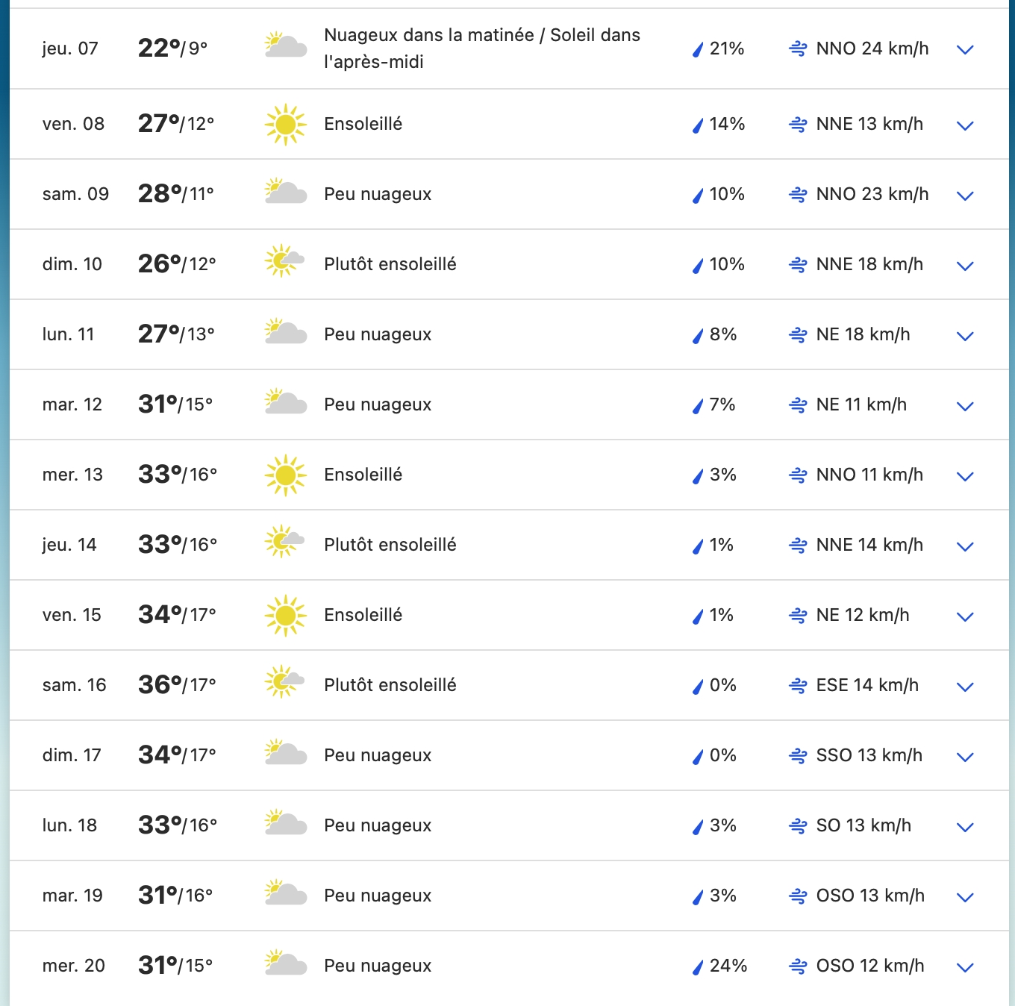The height and width of the screenshot is (1006, 1015).
Task: Expand the jeu. 07 forecast details
Action: 965,50
